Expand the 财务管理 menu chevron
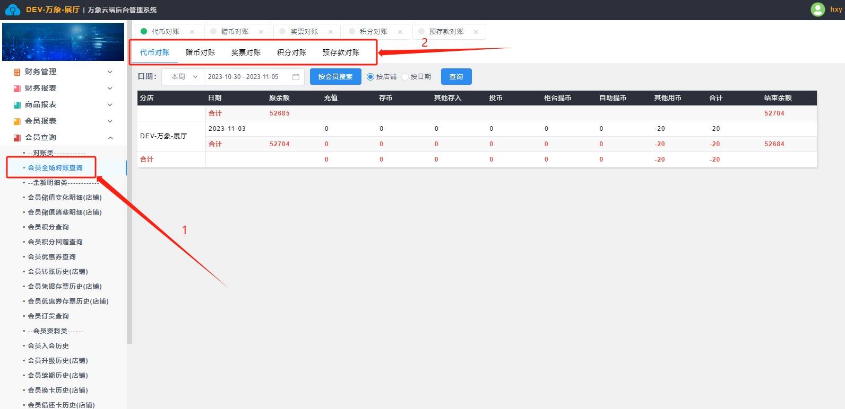Image resolution: width=845 pixels, height=409 pixels. [110, 72]
